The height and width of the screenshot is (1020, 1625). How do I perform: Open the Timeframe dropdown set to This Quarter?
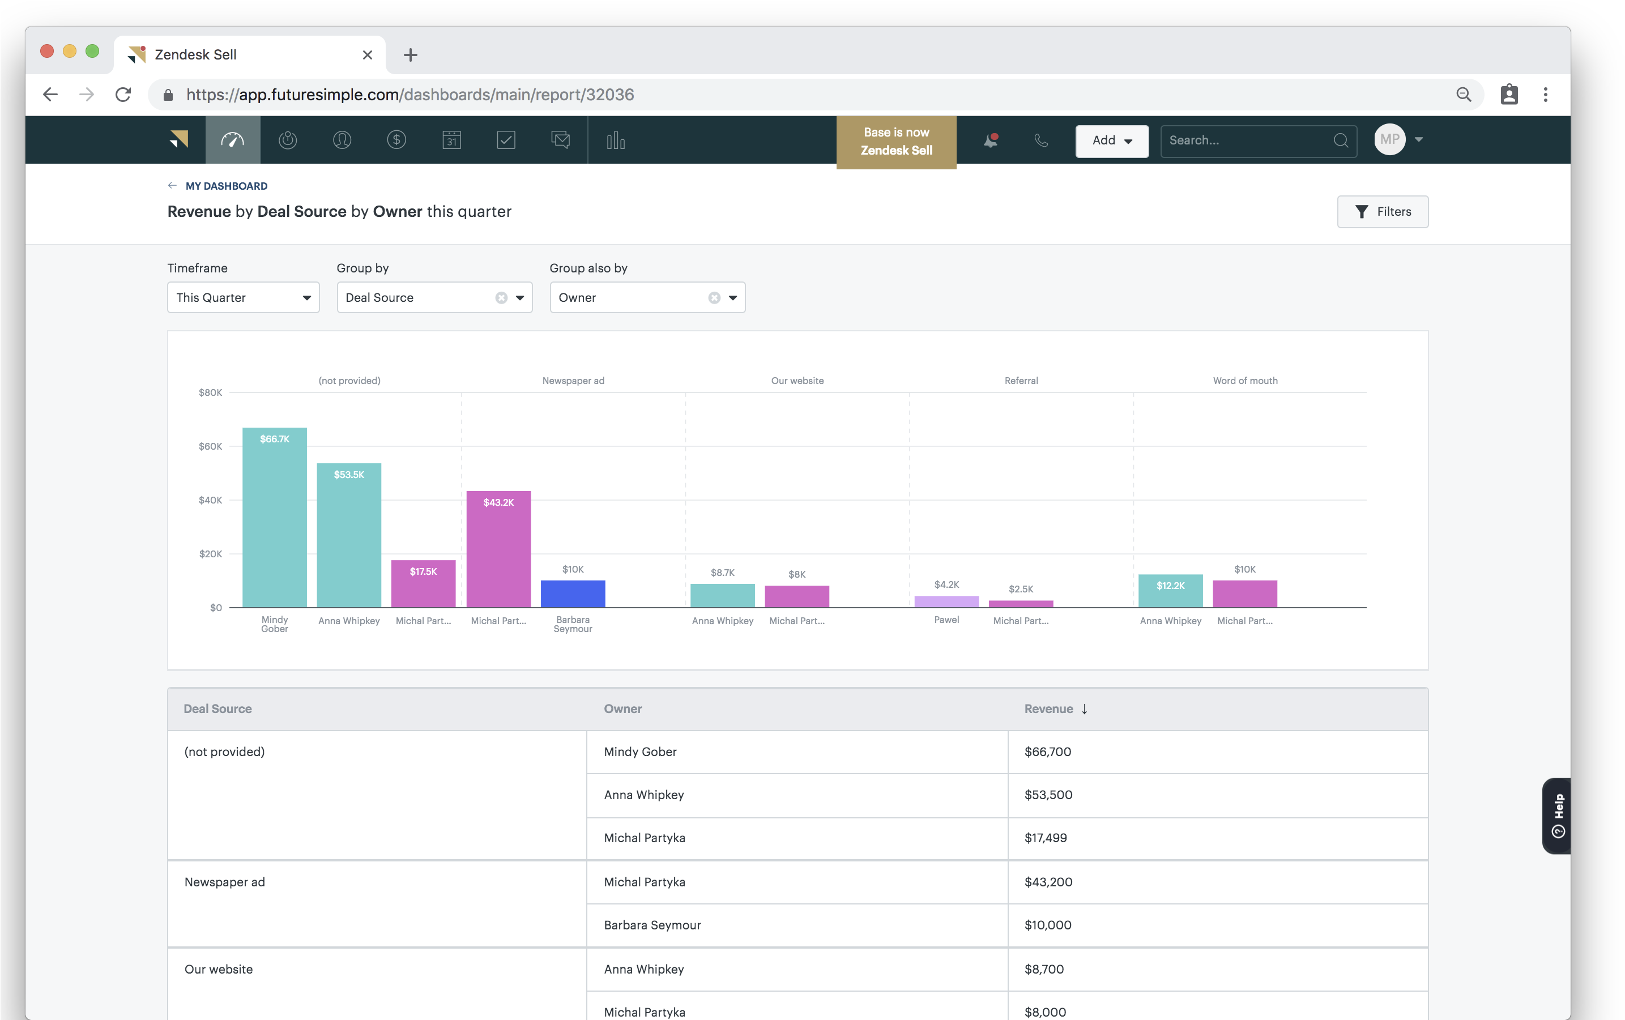point(243,297)
